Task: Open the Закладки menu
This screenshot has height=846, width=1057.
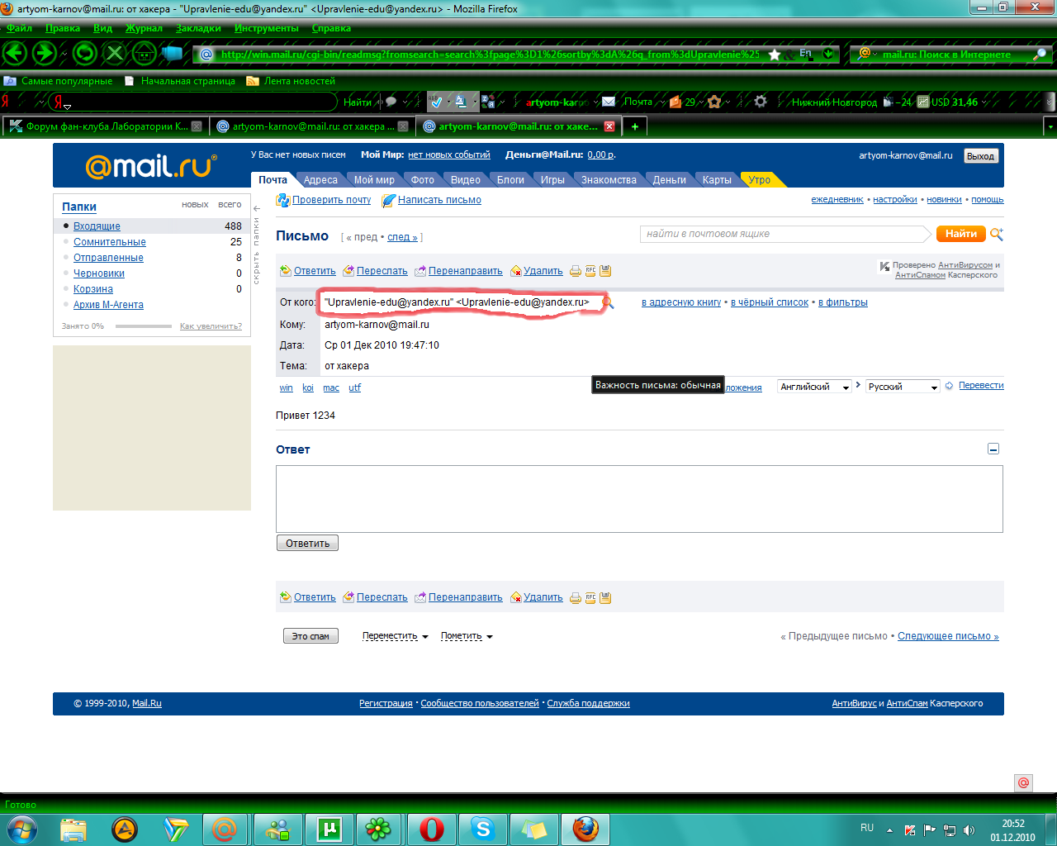Action: pyautogui.click(x=198, y=28)
